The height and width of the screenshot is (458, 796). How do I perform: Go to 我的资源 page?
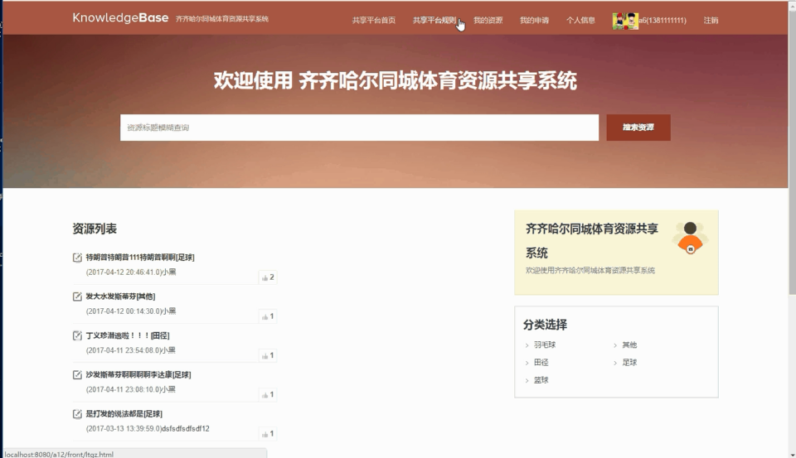pyautogui.click(x=488, y=20)
